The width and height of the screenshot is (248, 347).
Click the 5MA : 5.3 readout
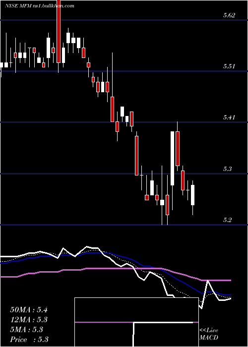pos(26,330)
